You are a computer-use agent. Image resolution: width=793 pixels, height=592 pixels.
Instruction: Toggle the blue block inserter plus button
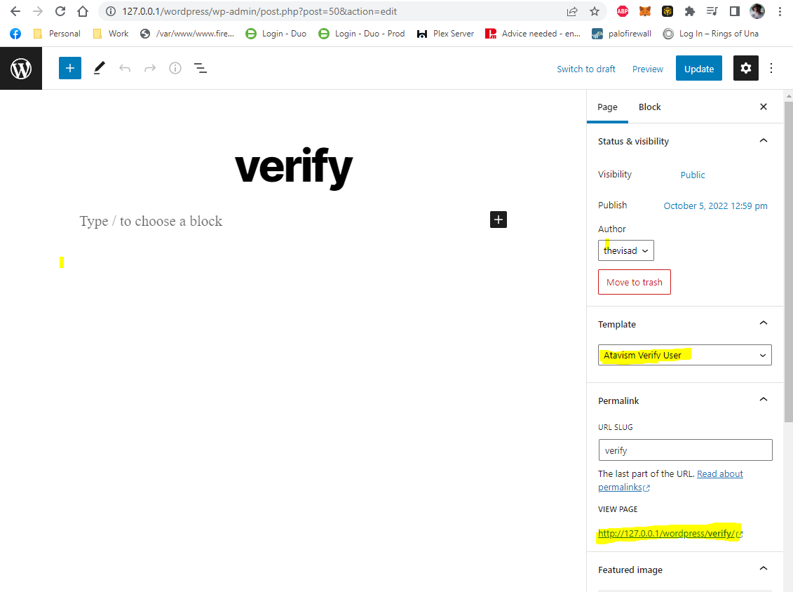(70, 69)
